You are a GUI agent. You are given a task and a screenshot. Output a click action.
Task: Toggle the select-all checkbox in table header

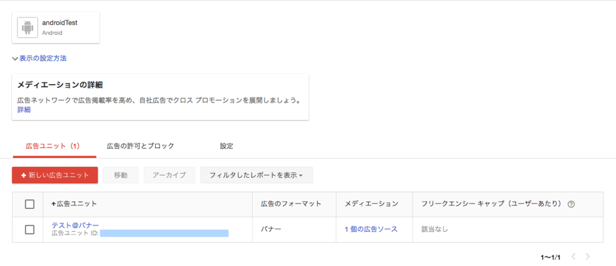tap(29, 204)
